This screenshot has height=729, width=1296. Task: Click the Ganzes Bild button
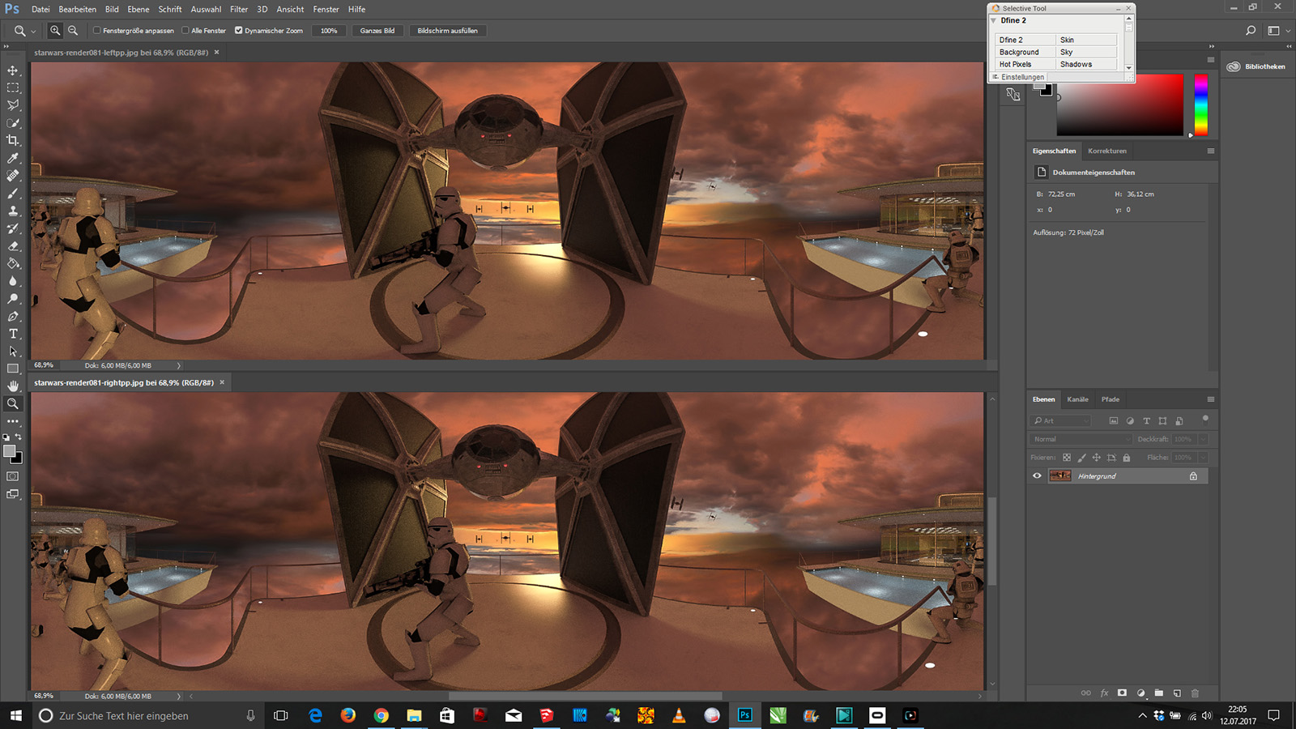pyautogui.click(x=377, y=31)
